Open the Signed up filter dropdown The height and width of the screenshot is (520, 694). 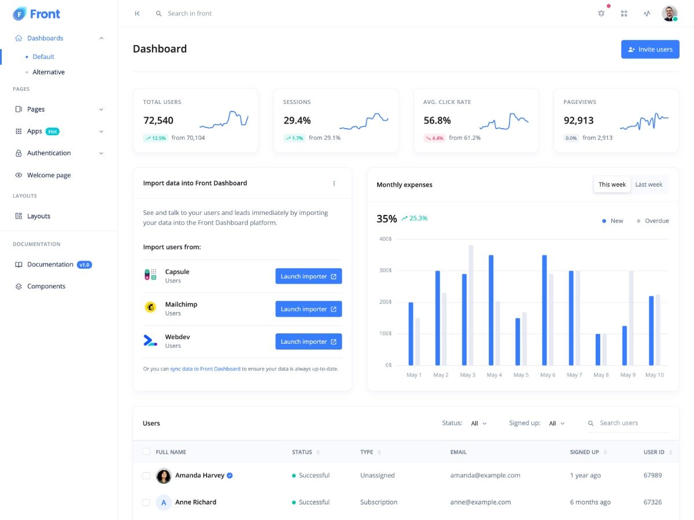(x=556, y=424)
